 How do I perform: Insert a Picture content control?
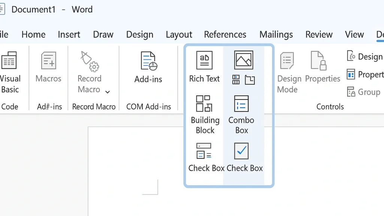243,60
